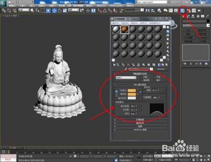The height and width of the screenshot is (162, 211).
Task: Open the shader type Blinn dropdown
Action: pyautogui.click(x=126, y=77)
